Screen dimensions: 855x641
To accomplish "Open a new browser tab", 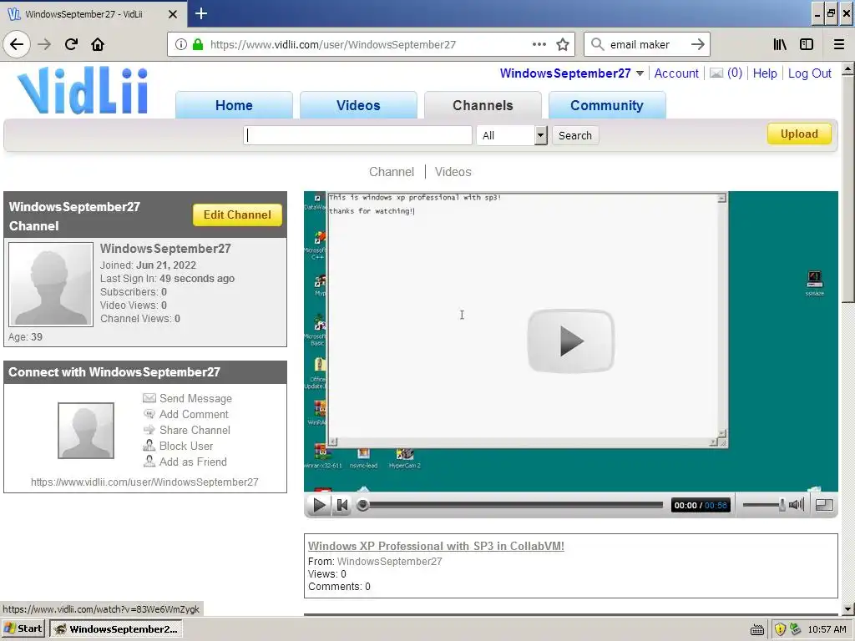I will point(200,13).
